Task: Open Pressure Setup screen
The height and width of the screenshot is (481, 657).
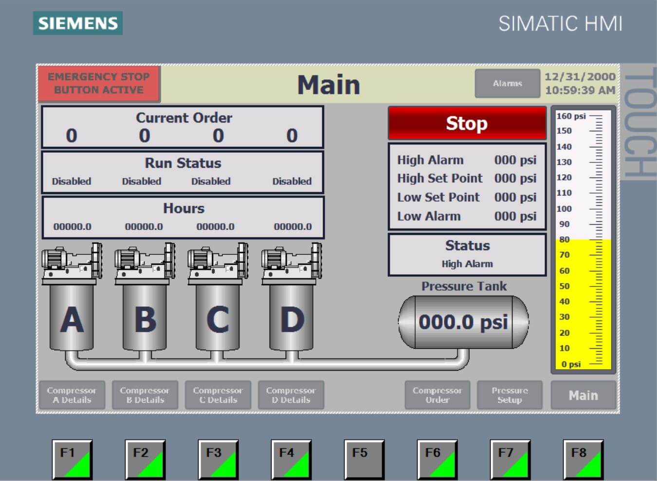Action: tap(510, 395)
